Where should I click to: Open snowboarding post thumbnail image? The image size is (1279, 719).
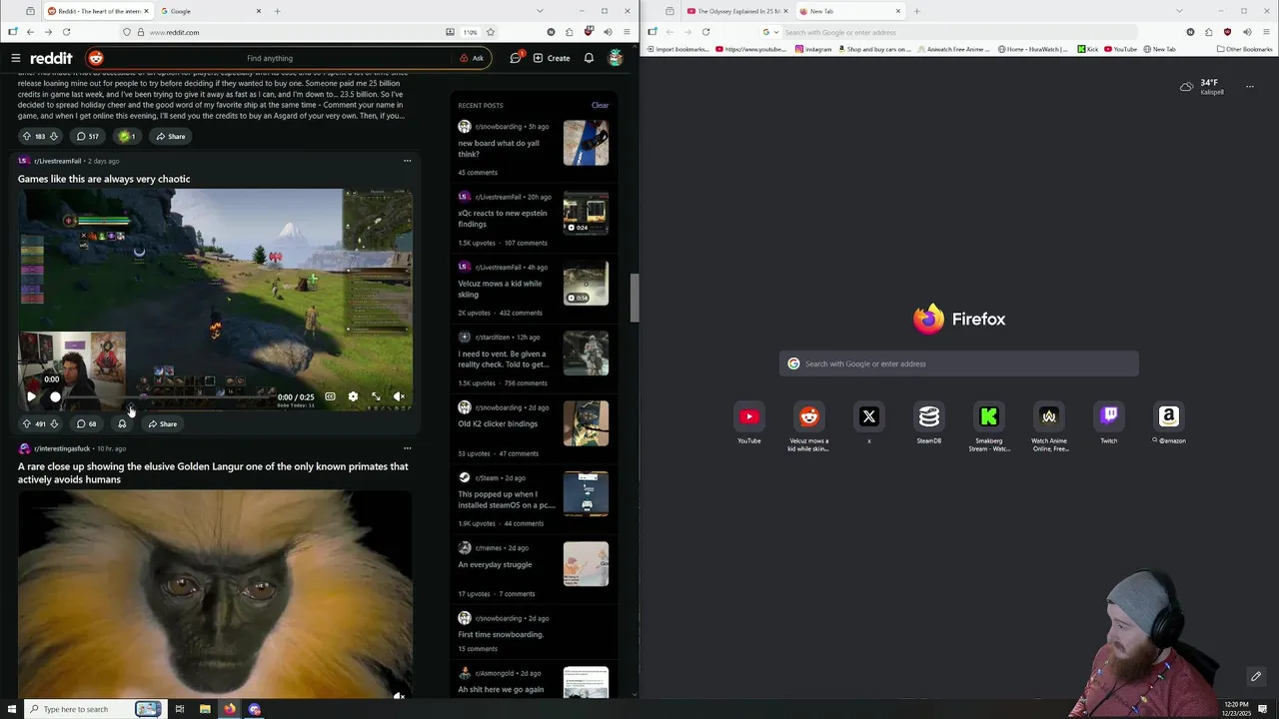(586, 143)
